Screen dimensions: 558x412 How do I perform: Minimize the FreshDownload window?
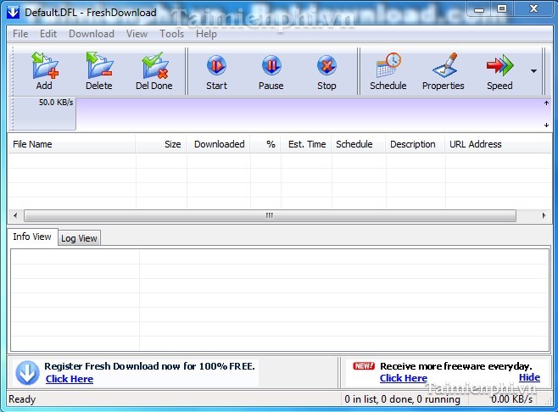[x=479, y=9]
